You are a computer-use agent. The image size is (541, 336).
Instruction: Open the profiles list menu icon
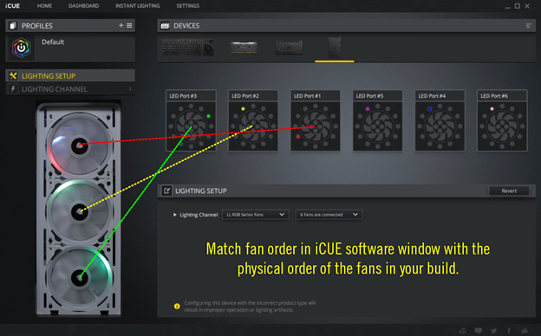(129, 25)
